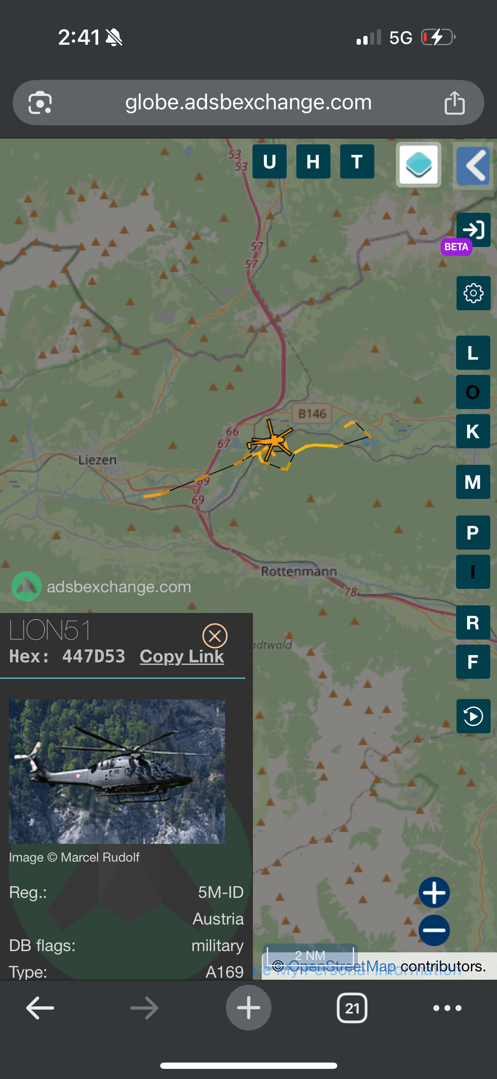Zoom out with the minus button
The image size is (497, 1079).
[434, 930]
